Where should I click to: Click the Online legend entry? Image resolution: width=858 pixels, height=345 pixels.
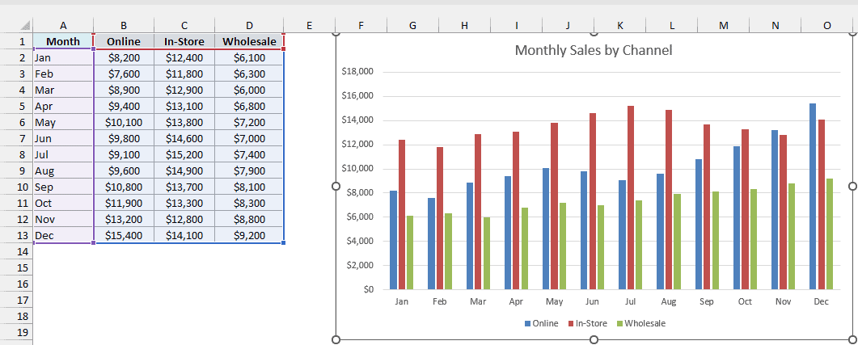541,323
